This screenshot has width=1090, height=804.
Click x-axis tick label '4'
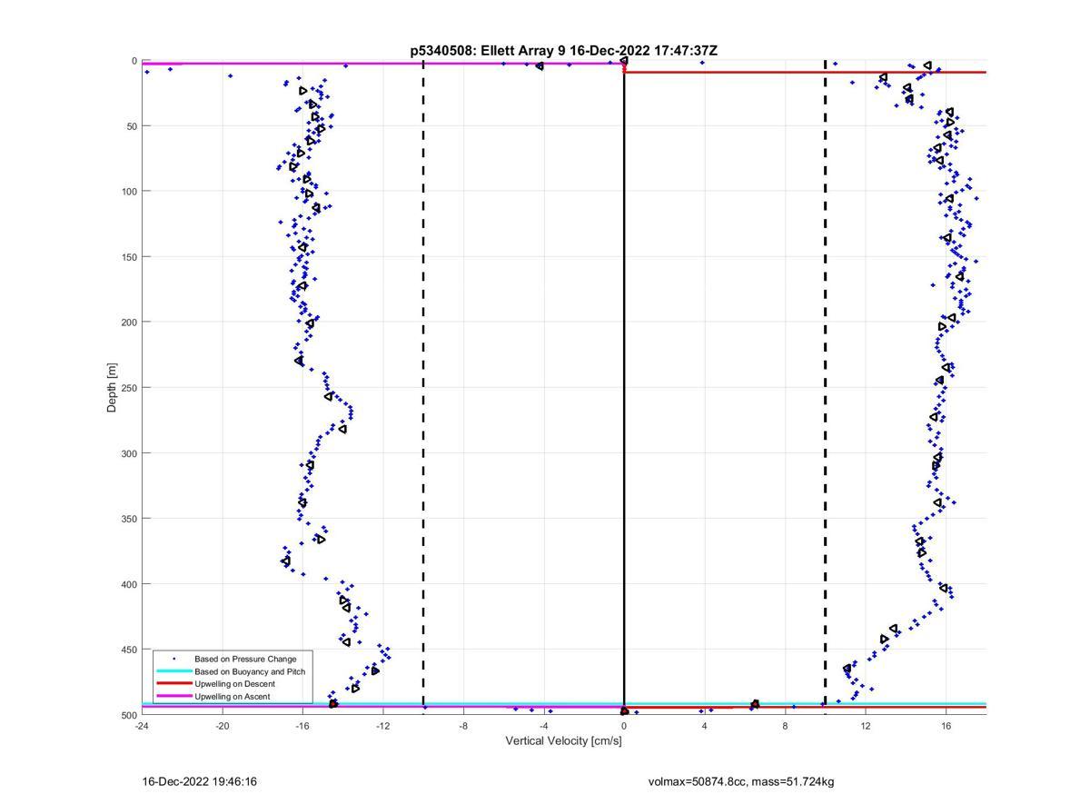704,726
